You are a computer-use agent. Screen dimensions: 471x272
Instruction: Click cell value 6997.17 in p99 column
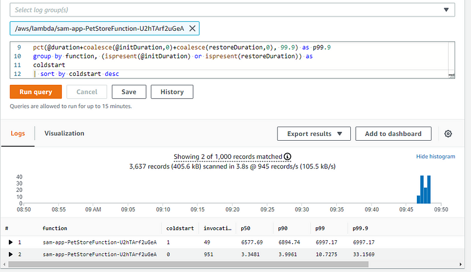[x=327, y=242]
